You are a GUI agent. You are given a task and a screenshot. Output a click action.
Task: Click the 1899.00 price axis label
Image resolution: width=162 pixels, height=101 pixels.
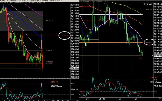(158, 67)
